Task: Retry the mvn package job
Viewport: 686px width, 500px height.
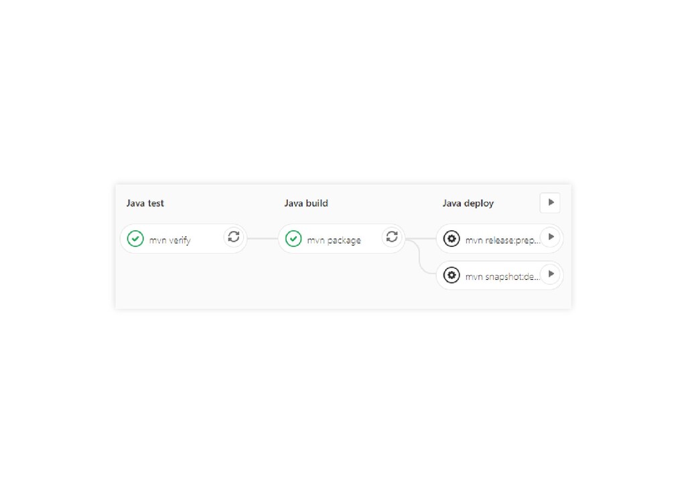Action: click(392, 237)
